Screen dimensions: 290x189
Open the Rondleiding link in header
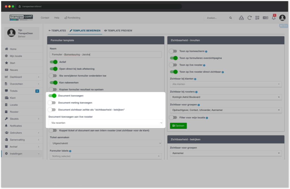pyautogui.click(x=72, y=18)
